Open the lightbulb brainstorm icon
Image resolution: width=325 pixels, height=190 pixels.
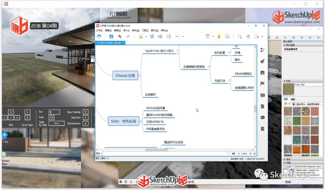pyautogui.click(x=219, y=36)
